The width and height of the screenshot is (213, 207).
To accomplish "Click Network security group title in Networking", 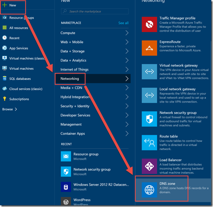I will pos(178,113).
